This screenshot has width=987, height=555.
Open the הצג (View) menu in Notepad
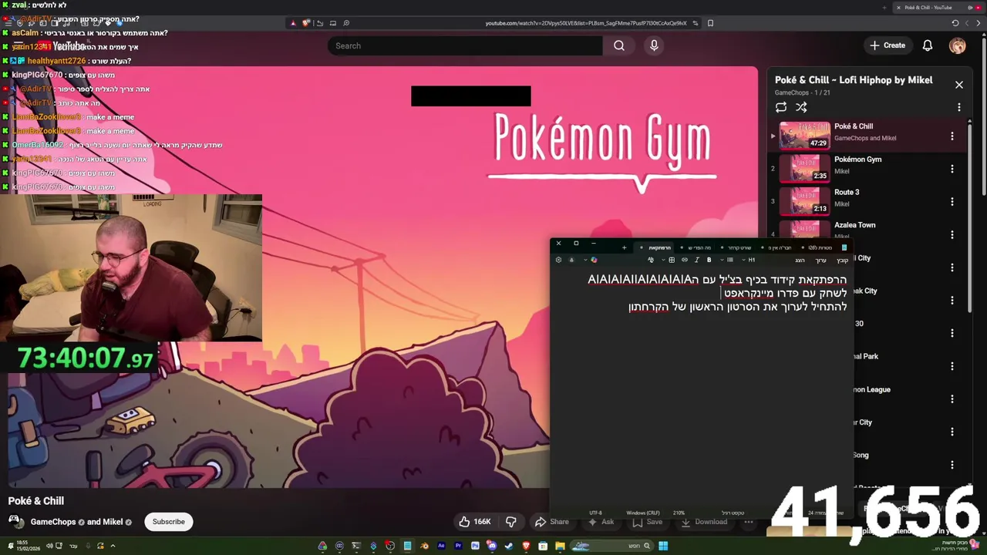pos(800,261)
